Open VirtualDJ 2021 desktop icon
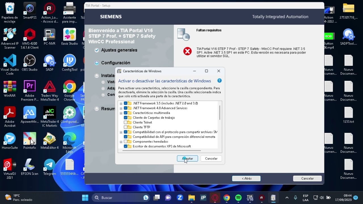 10,169
